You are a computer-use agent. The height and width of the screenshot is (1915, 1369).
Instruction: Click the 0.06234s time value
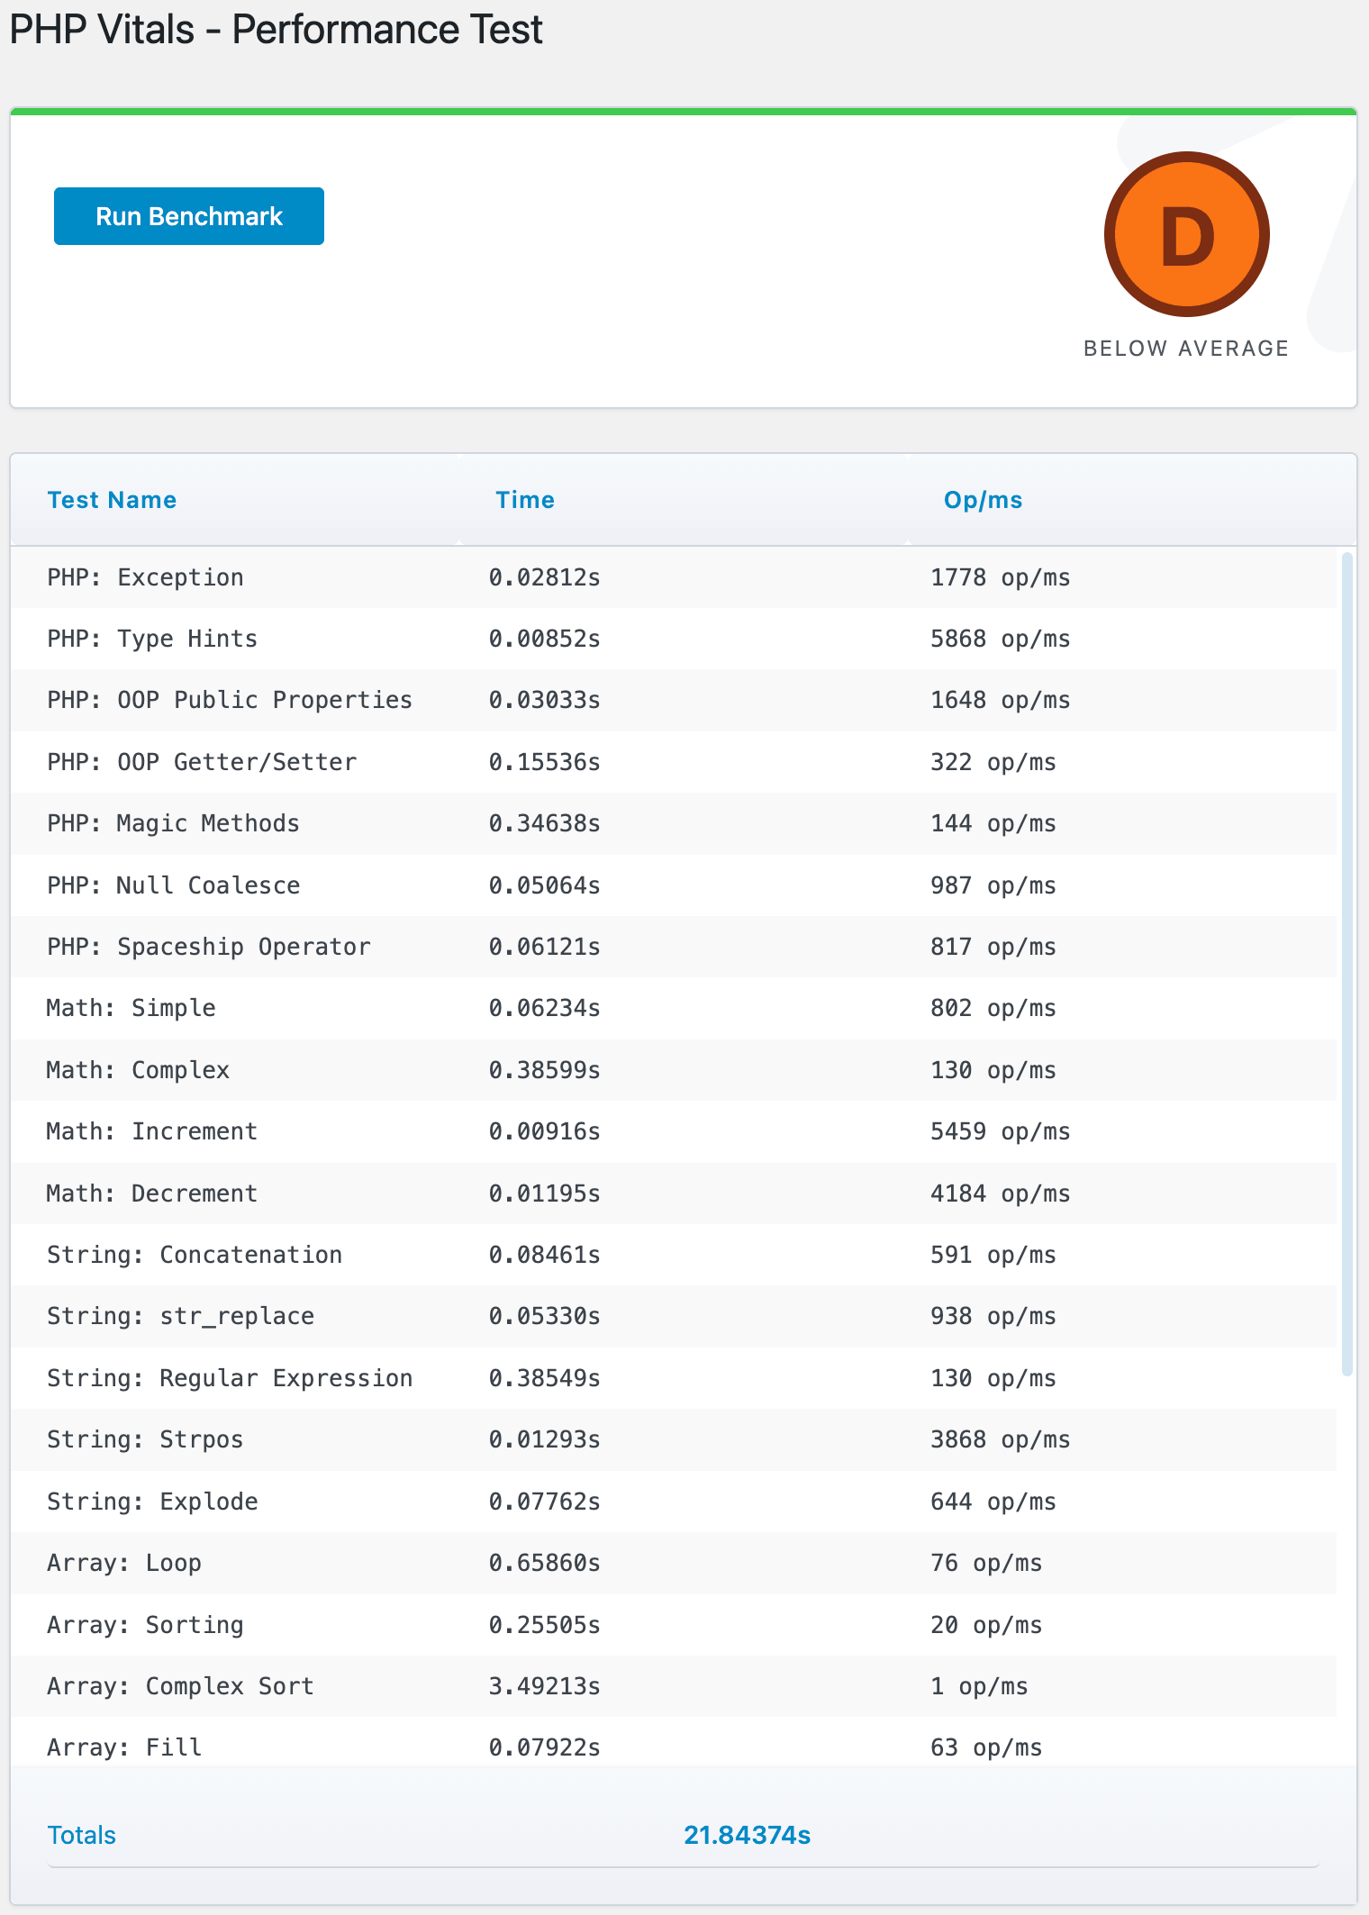(x=544, y=1008)
